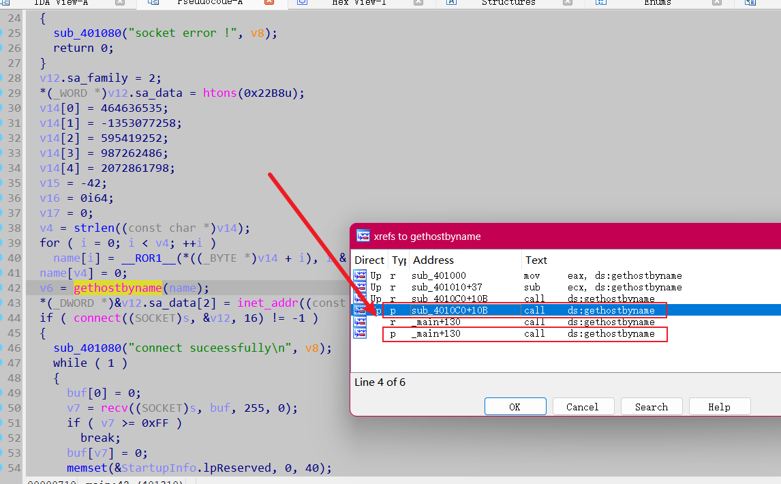
Task: Sort xrefs by the Typ column header
Action: [x=399, y=260]
